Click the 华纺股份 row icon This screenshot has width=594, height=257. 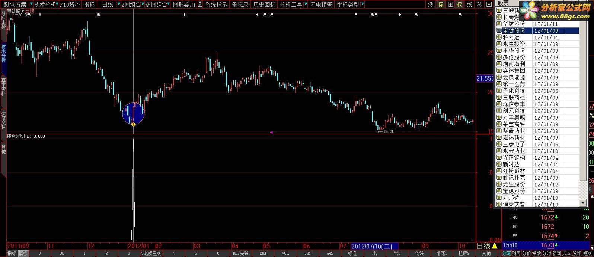pos(499,24)
